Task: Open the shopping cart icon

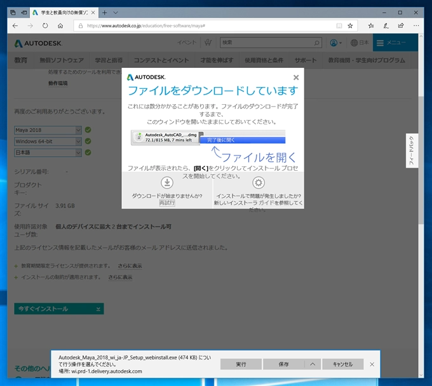Action: [x=208, y=43]
